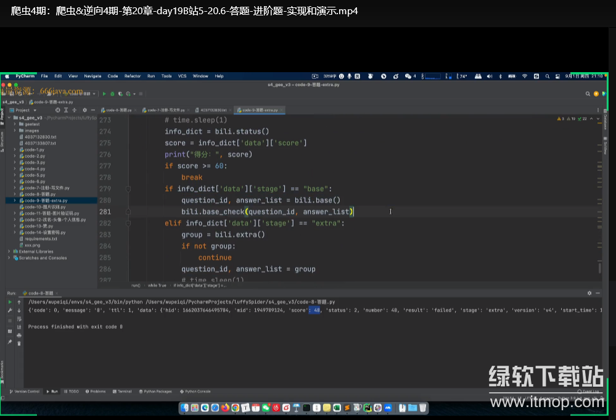Click the Wi-Fi icon in macOS menu bar

525,76
